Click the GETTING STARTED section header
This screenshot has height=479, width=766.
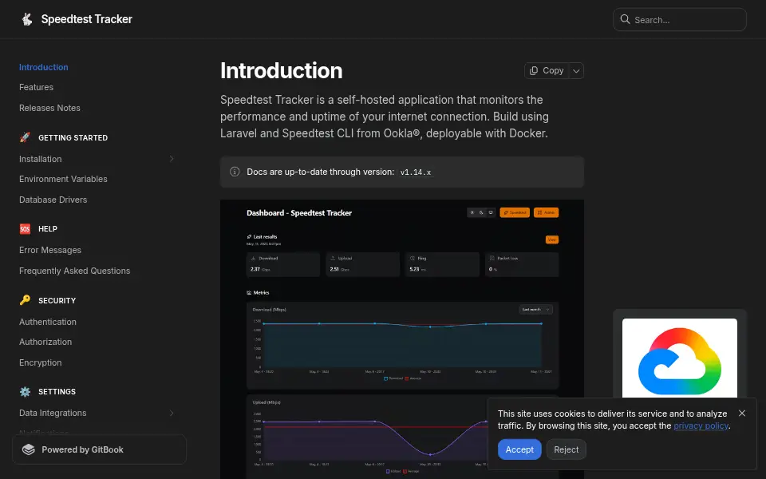(73, 138)
